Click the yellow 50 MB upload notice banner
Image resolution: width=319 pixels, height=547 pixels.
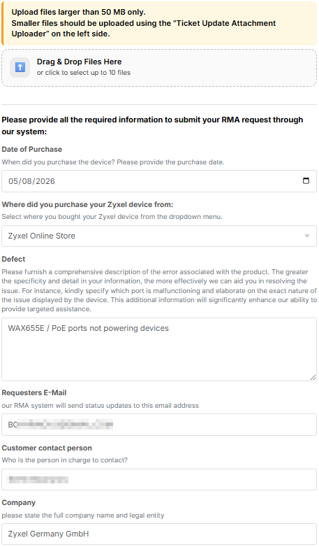click(159, 23)
